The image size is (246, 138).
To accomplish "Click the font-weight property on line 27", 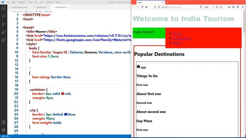I will click(42, 123).
